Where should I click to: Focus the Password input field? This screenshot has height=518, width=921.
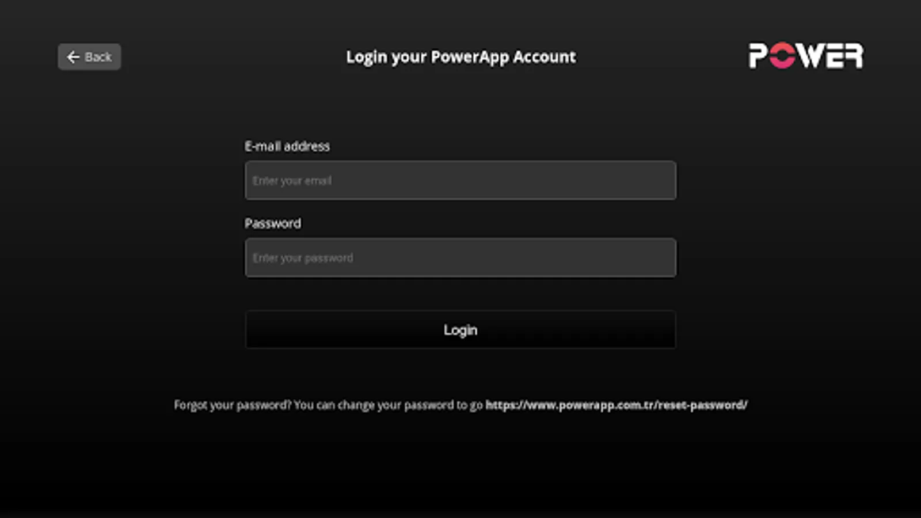pyautogui.click(x=461, y=258)
